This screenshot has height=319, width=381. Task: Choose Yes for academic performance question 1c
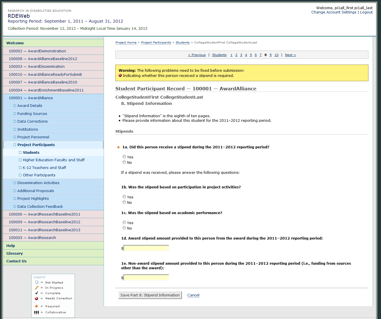coord(124,222)
